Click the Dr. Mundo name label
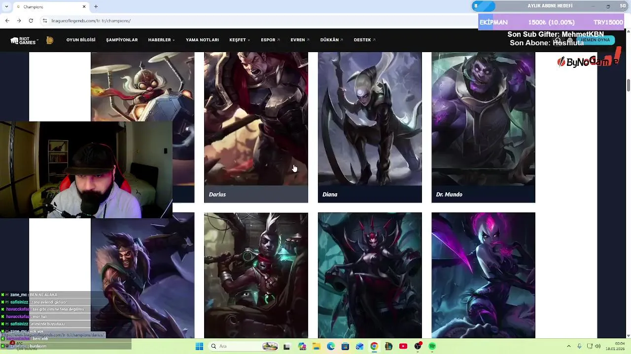The image size is (631, 354). click(x=449, y=195)
